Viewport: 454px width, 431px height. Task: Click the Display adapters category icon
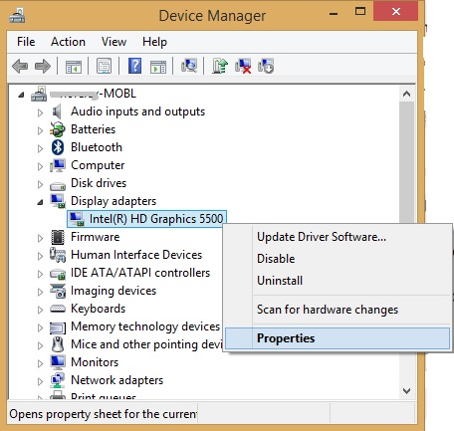click(58, 201)
